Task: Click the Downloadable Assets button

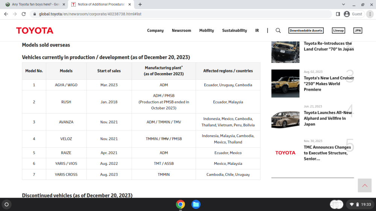Action: (306, 31)
